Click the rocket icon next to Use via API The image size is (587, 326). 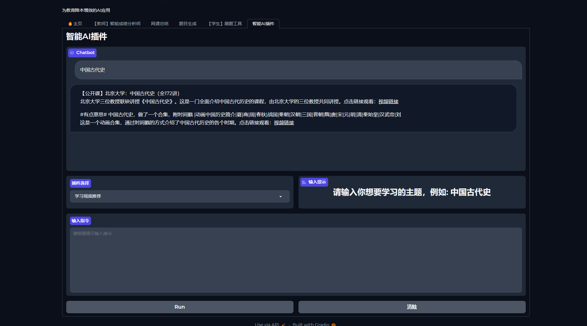pos(283,324)
